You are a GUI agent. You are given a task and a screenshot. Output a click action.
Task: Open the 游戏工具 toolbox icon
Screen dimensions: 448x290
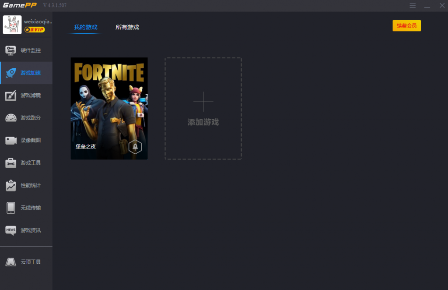[10, 163]
